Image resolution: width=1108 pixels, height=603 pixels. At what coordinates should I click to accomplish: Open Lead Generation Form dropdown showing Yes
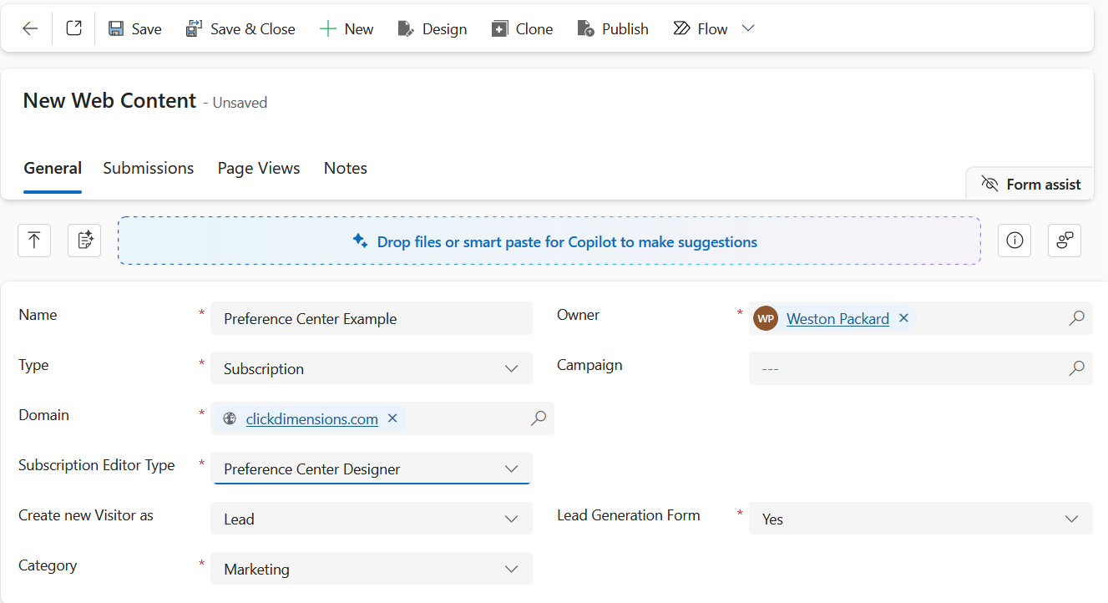(921, 519)
